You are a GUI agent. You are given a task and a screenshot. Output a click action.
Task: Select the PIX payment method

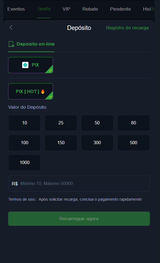pos(30,65)
